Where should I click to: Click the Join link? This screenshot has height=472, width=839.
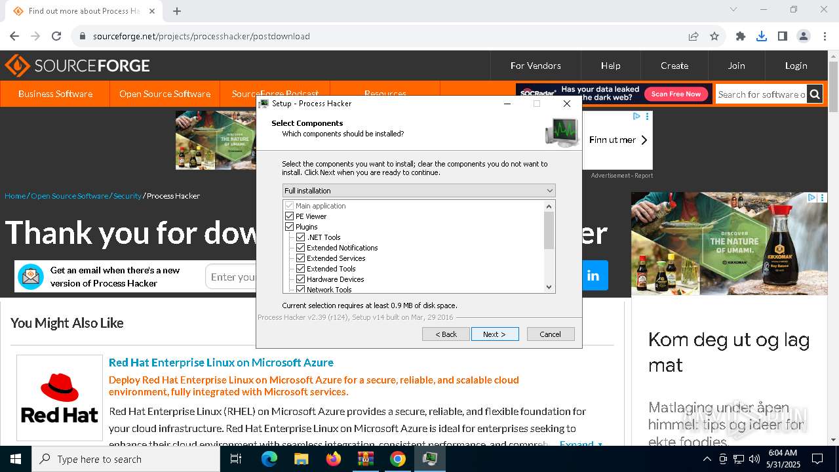(736, 66)
